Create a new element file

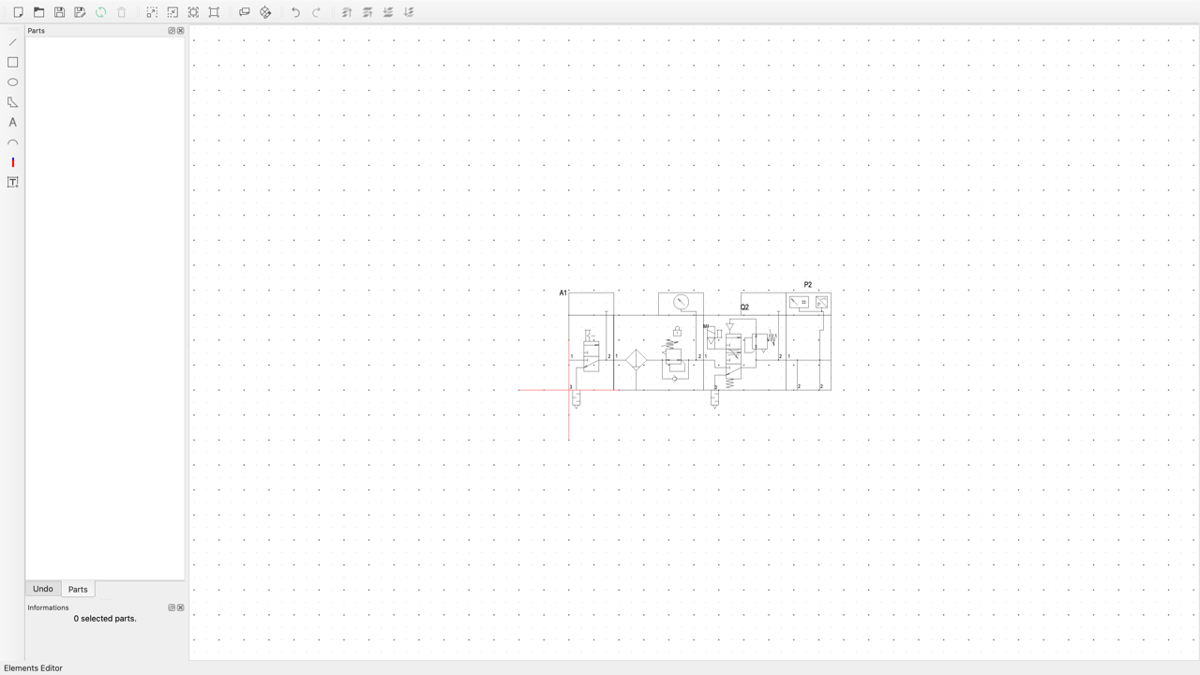18,12
